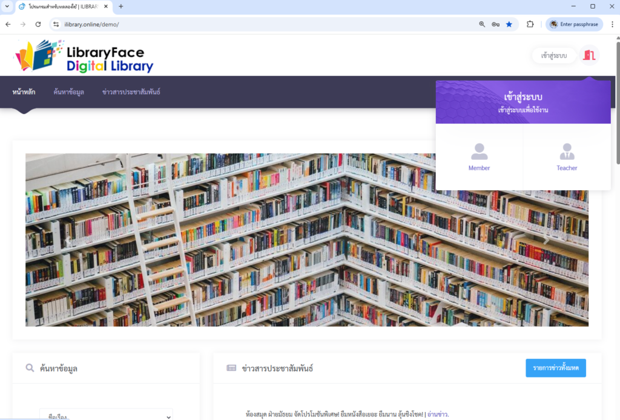
Task: Click the red door login icon
Action: [x=589, y=55]
